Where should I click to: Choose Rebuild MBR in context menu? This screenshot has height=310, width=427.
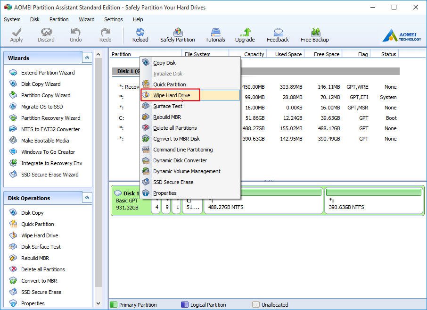click(190, 117)
